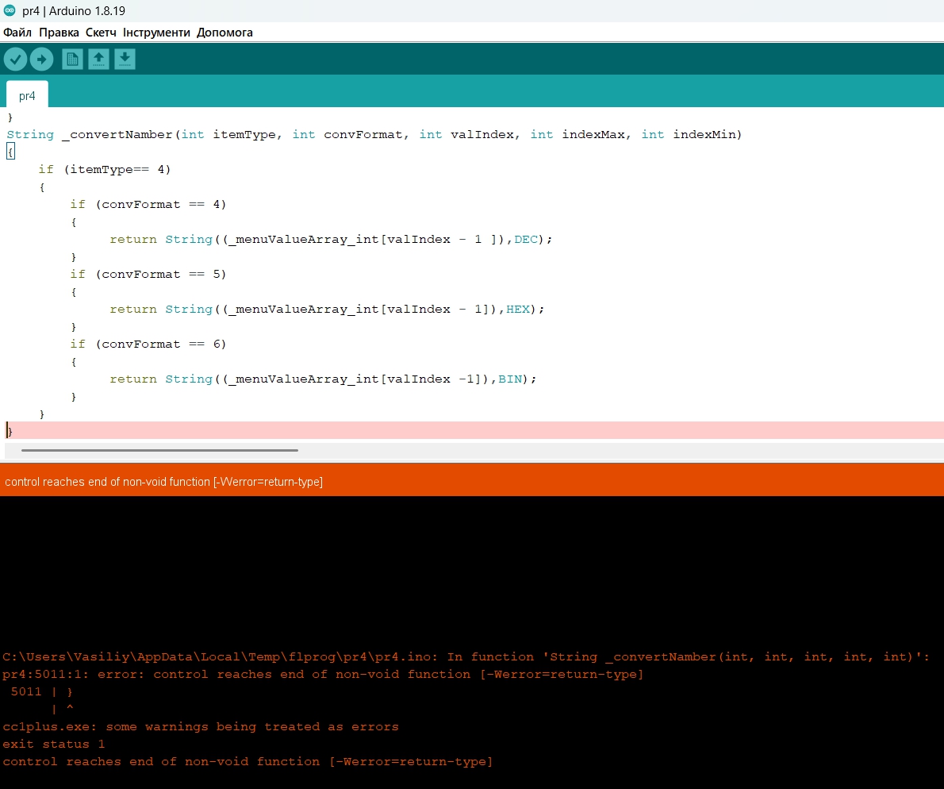This screenshot has height=789, width=944.
Task: Create a new sketch with New icon
Action: (72, 59)
